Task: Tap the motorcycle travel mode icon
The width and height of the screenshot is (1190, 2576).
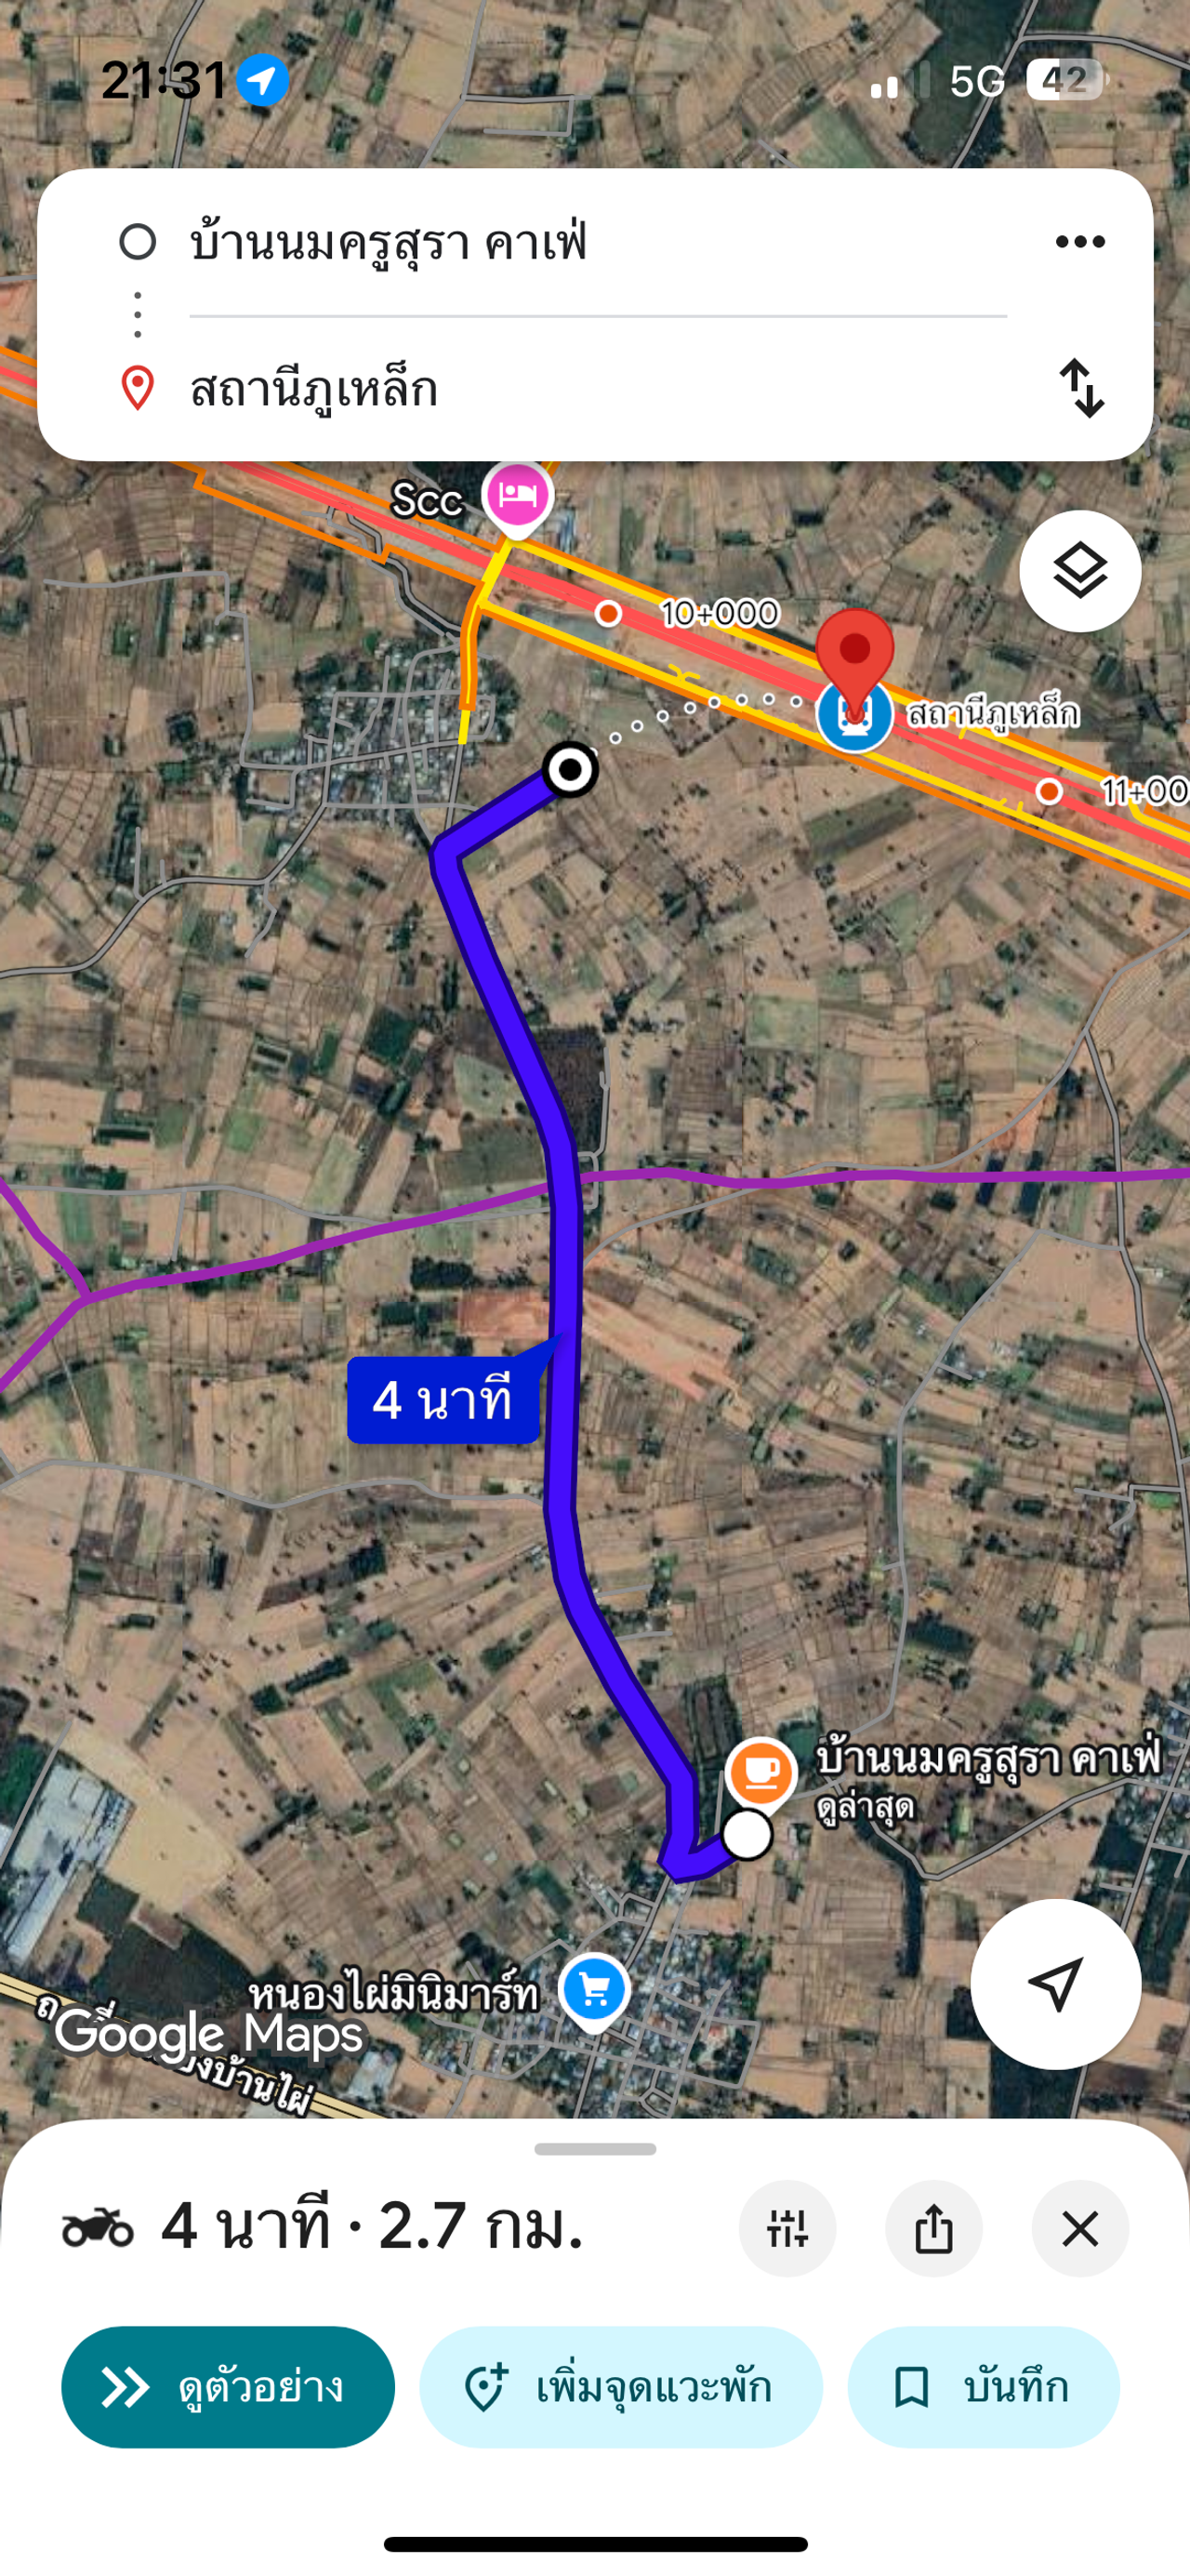Action: click(x=97, y=2228)
